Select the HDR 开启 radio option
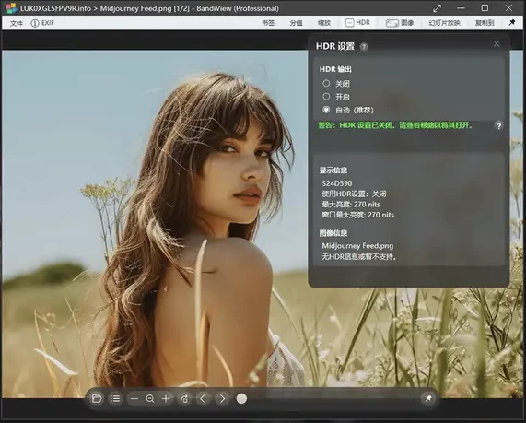 pyautogui.click(x=326, y=97)
